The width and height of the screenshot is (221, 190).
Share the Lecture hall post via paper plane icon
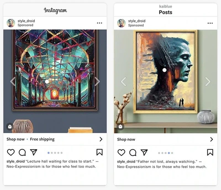click(34, 152)
